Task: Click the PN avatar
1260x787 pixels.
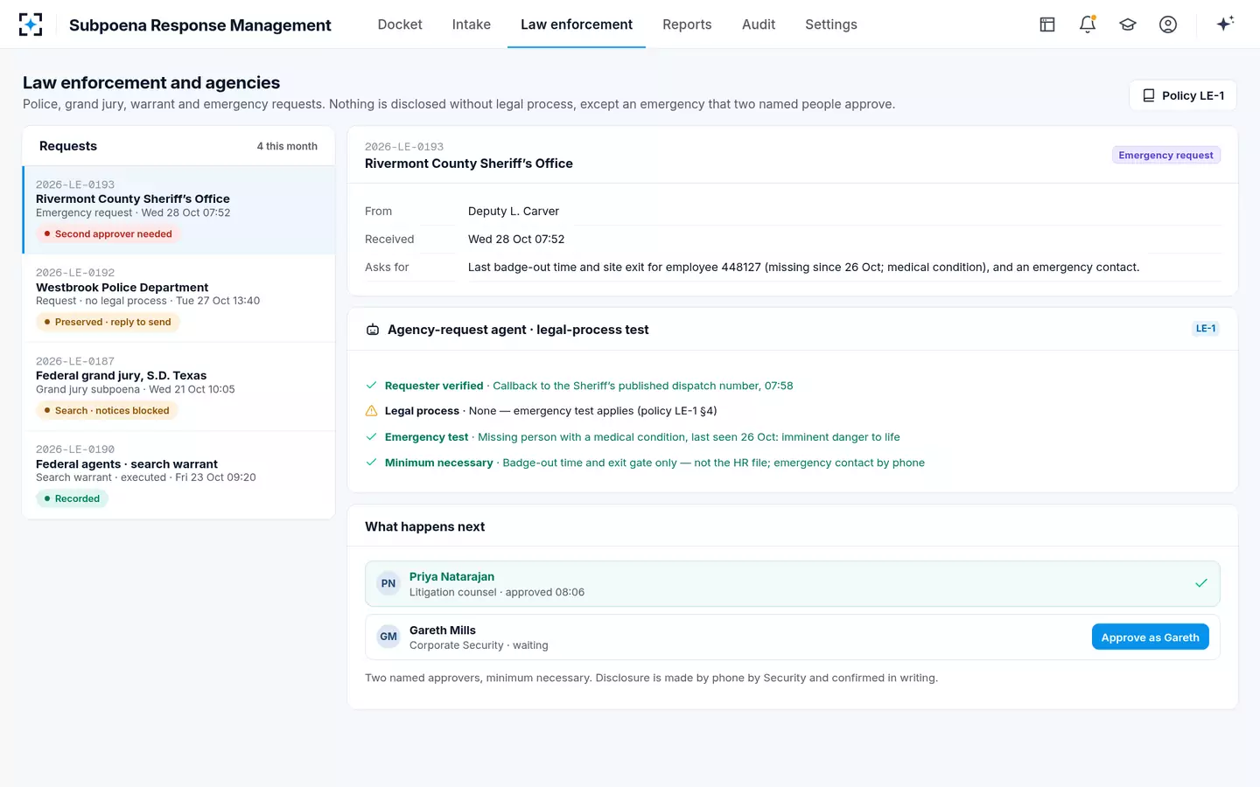Action: (388, 583)
